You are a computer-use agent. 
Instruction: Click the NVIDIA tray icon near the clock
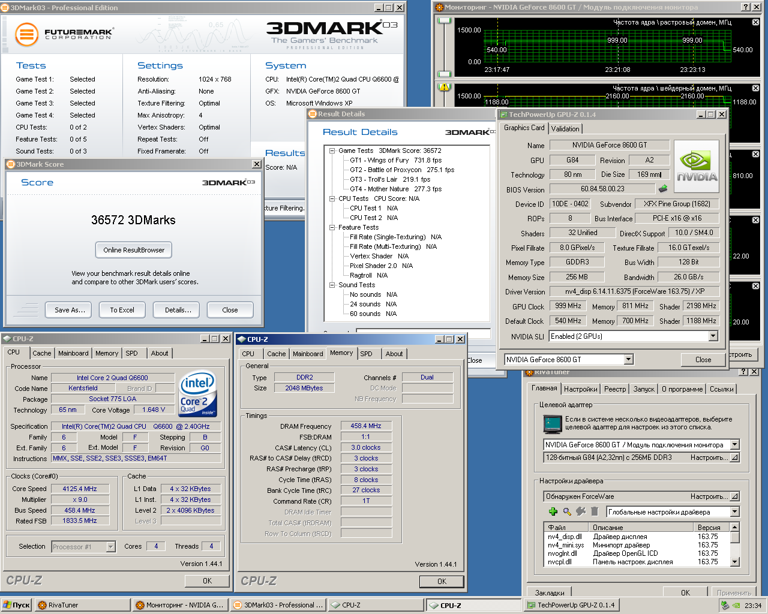pyautogui.click(x=736, y=606)
